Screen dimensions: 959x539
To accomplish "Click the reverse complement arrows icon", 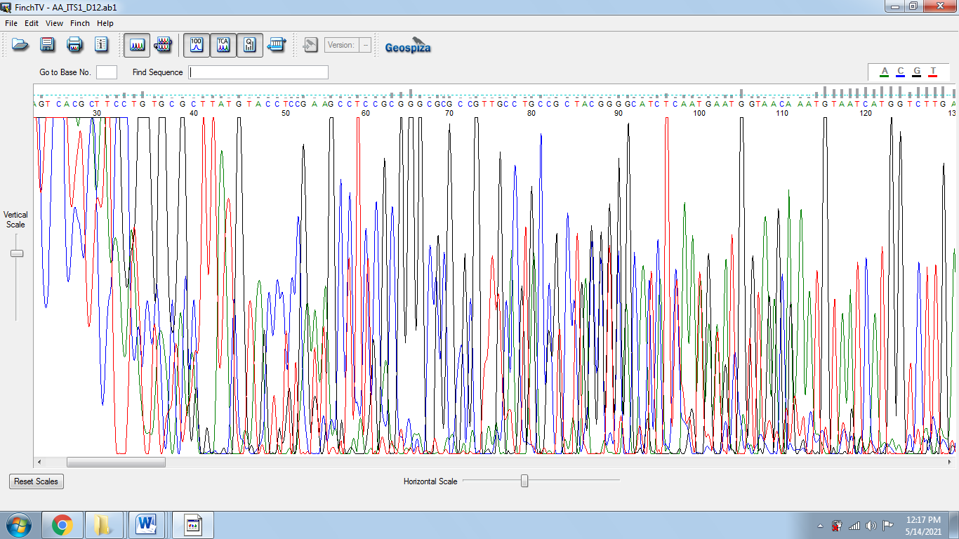I will click(277, 45).
